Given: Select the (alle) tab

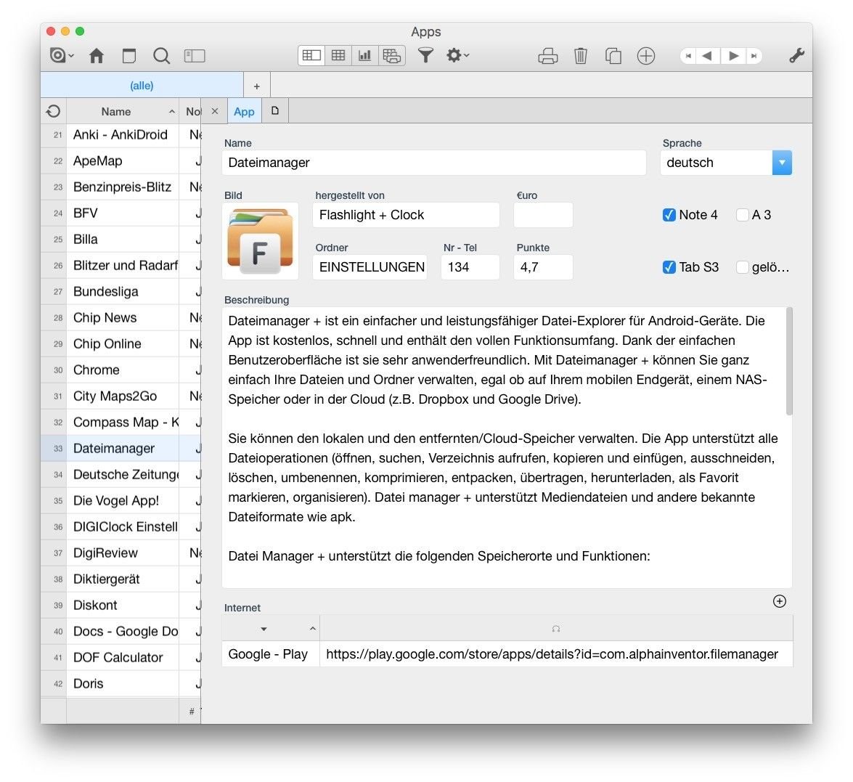Looking at the screenshot, I should point(142,86).
